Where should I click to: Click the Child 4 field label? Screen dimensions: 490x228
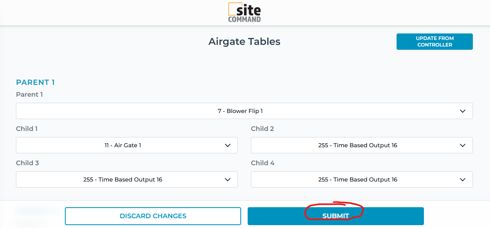[x=263, y=163]
